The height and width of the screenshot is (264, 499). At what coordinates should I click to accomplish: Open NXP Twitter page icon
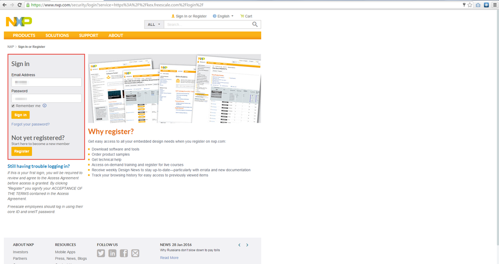101,253
